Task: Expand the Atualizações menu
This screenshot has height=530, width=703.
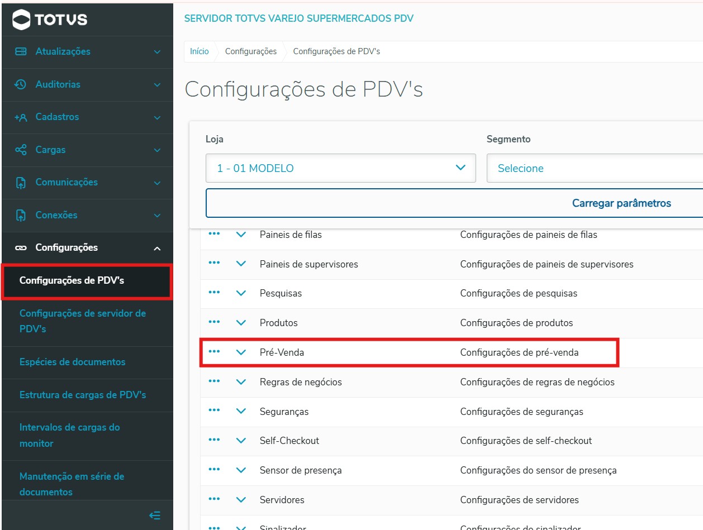Action: 157,52
